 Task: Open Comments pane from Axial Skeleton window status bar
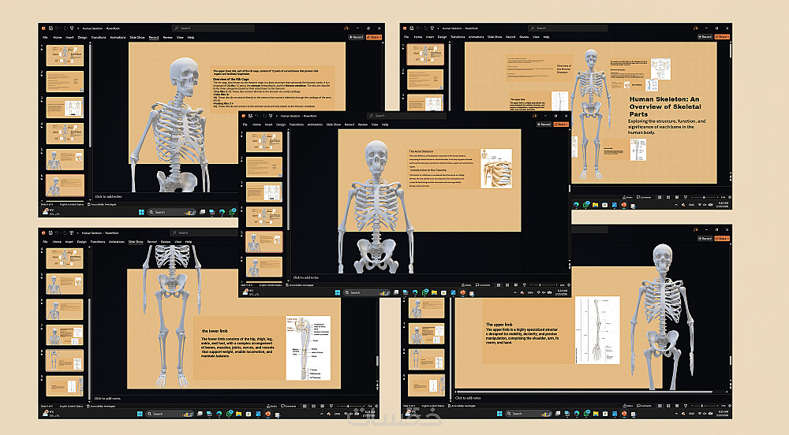point(483,284)
